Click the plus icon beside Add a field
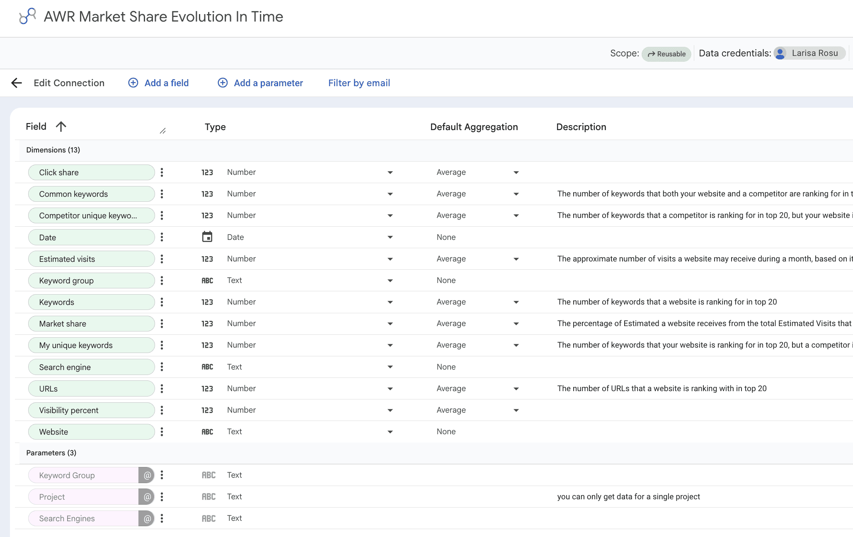Screen dimensions: 853x537 click(133, 83)
